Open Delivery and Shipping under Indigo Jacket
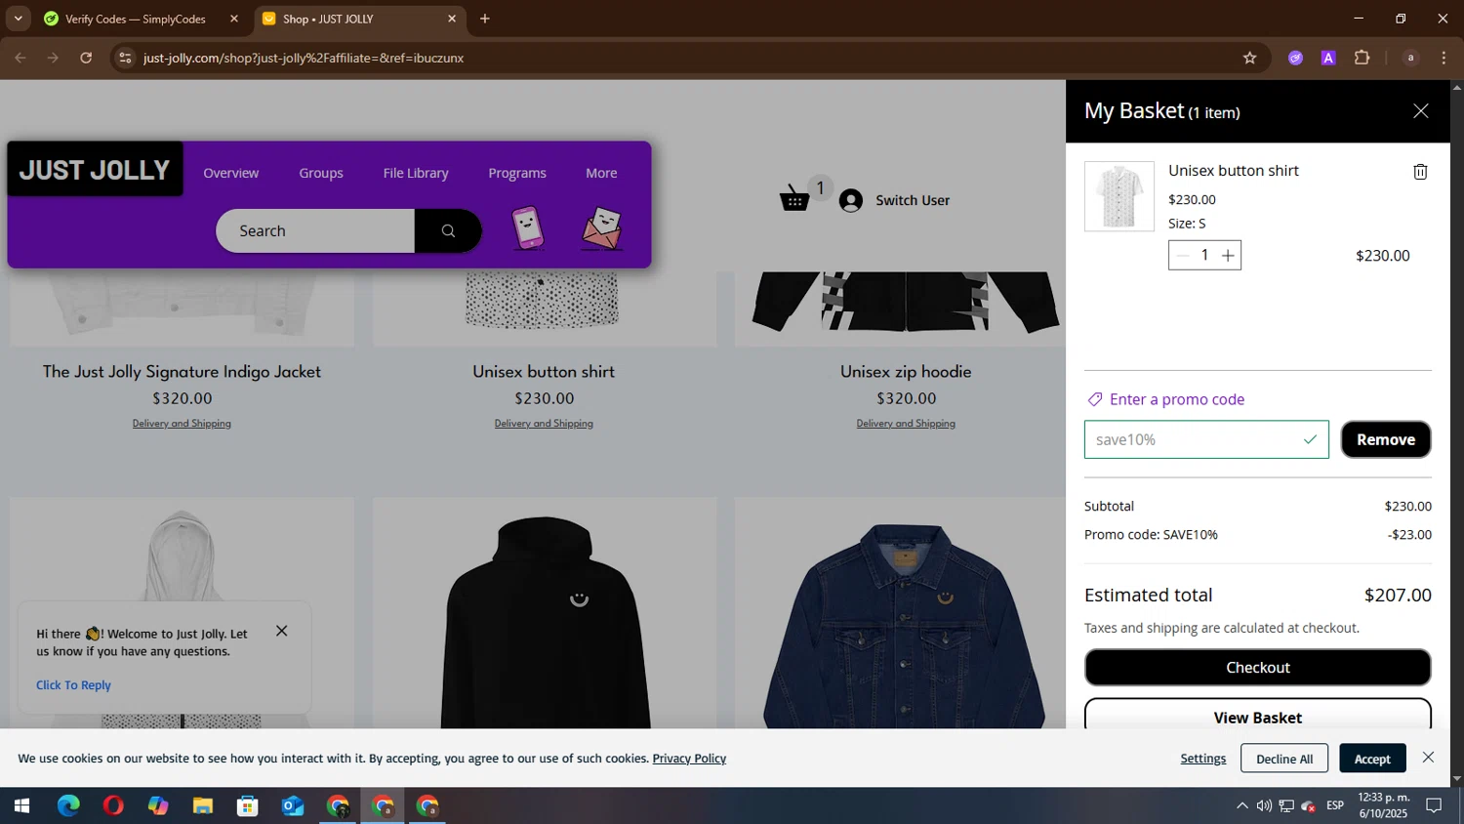Viewport: 1464px width, 824px height. pos(182,423)
